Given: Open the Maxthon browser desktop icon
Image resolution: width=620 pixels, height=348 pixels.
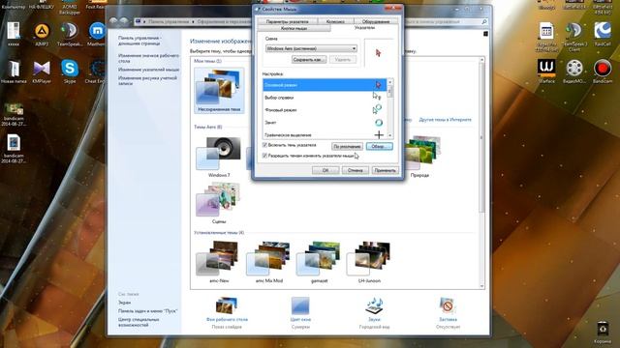Looking at the screenshot, I should pyautogui.click(x=97, y=35).
